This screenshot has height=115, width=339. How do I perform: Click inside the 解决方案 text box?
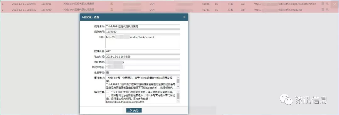141,96
